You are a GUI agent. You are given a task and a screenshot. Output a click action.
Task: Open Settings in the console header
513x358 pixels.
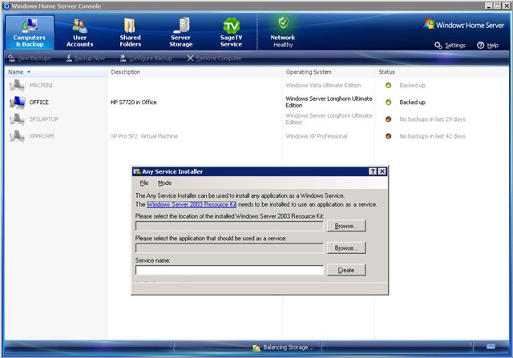click(450, 46)
